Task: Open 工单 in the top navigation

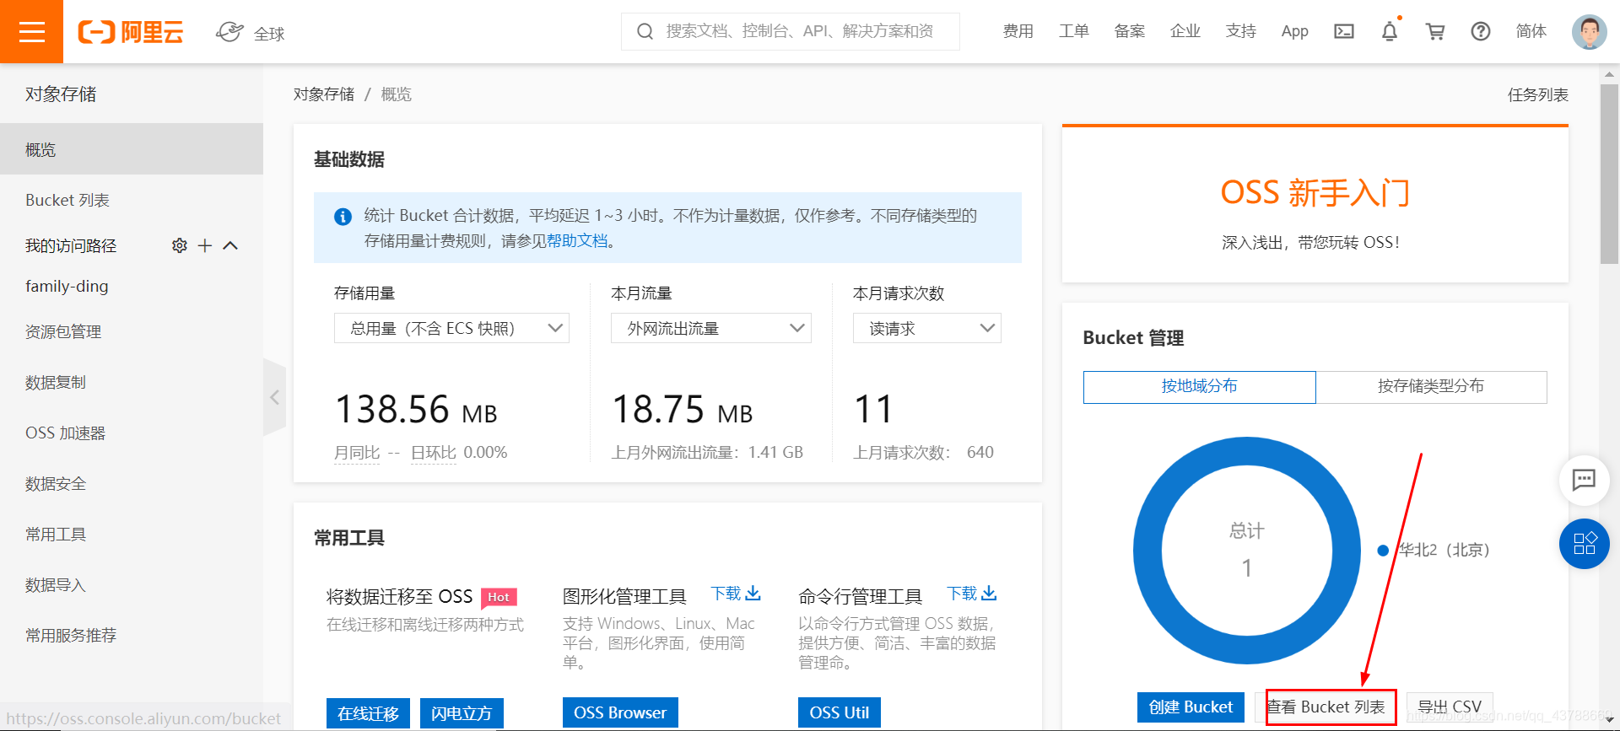Action: [x=1074, y=31]
